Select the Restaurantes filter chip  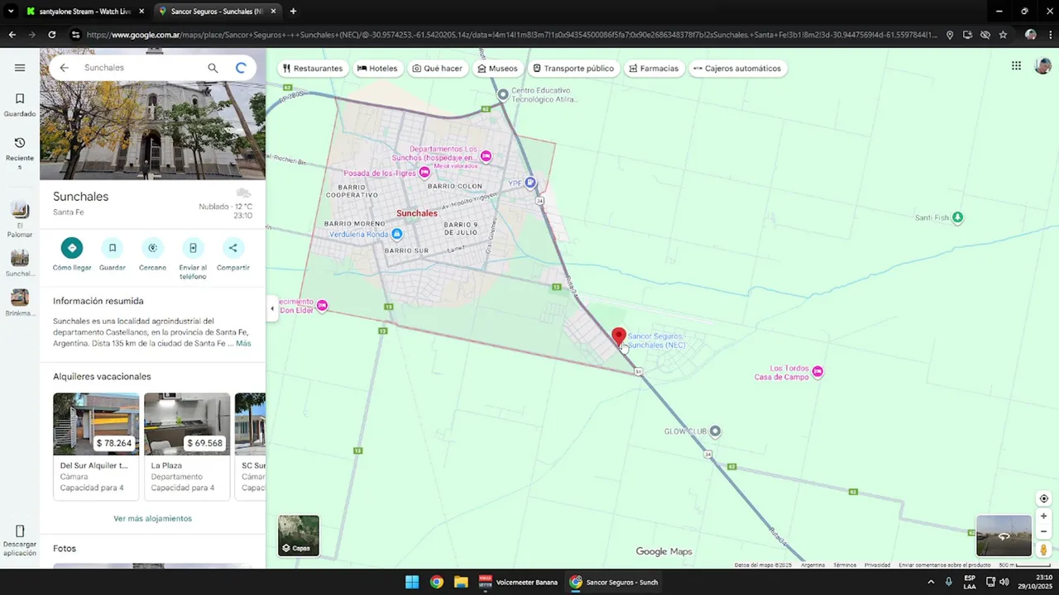313,69
